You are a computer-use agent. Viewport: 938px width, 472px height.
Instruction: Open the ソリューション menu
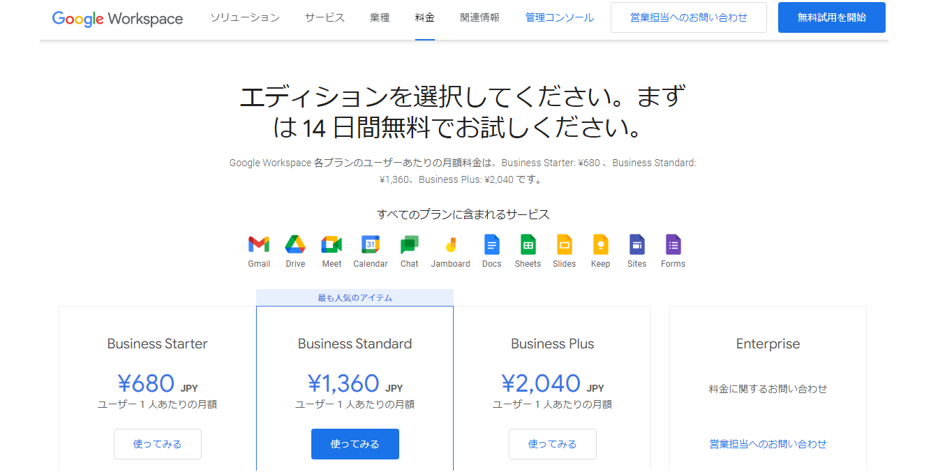click(245, 17)
